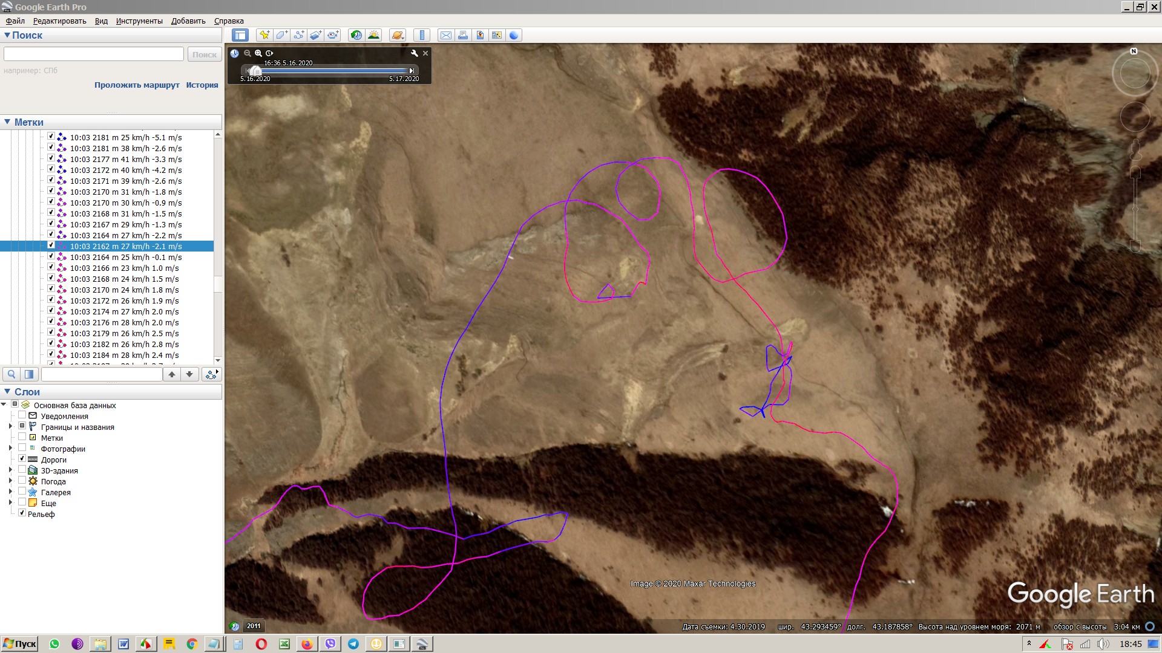
Task: Open time slider options wrench
Action: point(415,53)
